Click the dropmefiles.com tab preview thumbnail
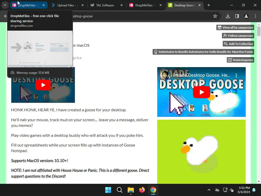The width and height of the screenshot is (261, 196). (40, 49)
